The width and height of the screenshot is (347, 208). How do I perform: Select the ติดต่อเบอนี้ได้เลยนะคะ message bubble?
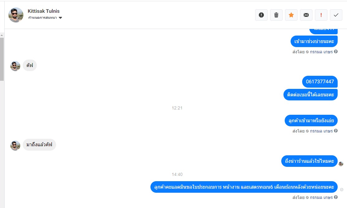[x=311, y=94]
